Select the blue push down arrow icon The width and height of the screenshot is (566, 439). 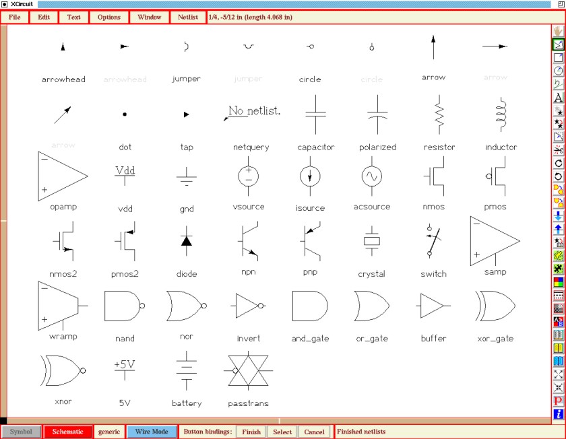click(558, 216)
